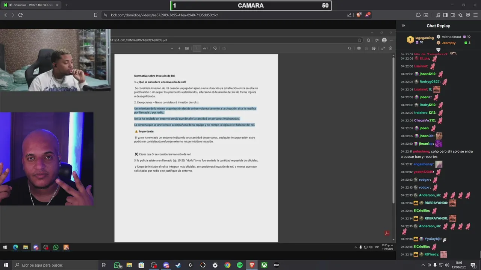Bookmark this Kick video page
This screenshot has height=270, width=481.
[95, 15]
